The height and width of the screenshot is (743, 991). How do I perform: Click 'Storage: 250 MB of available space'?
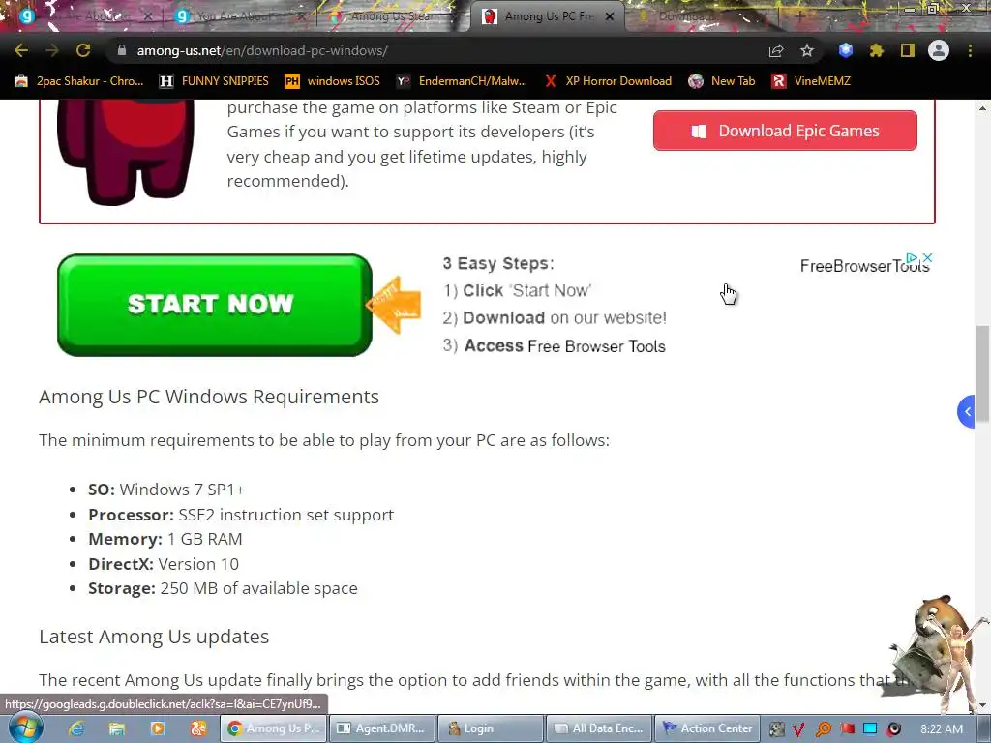223,588
